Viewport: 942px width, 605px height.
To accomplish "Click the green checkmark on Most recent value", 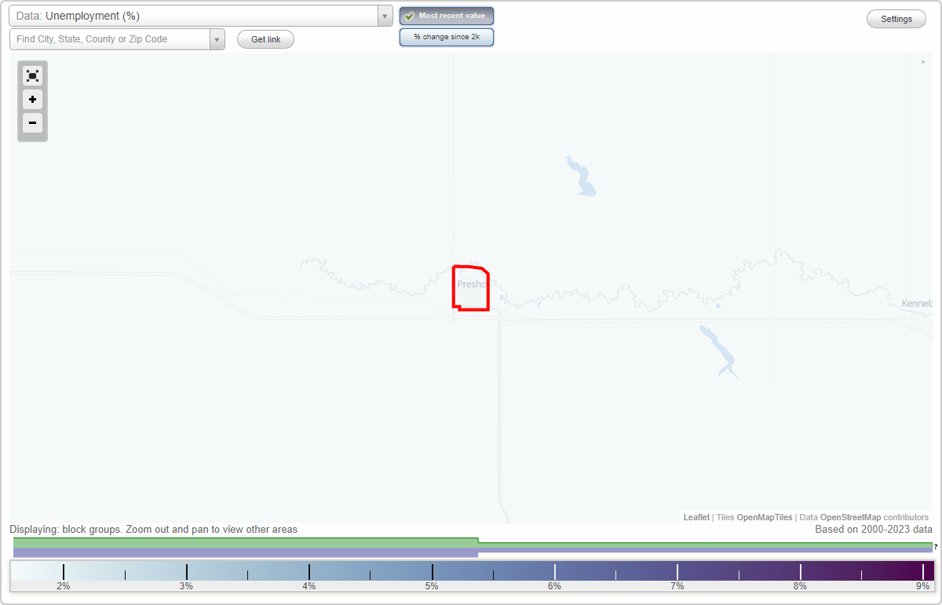I will click(x=409, y=15).
